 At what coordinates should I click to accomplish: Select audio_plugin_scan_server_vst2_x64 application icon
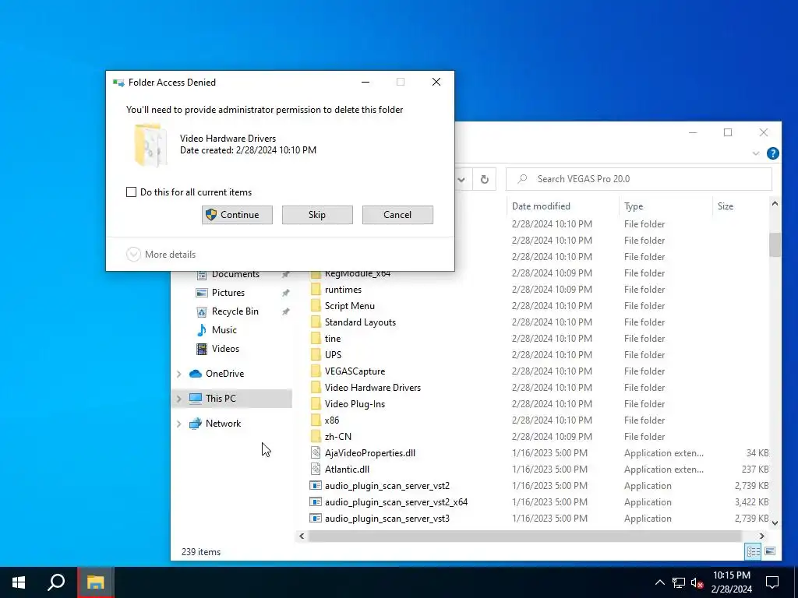click(x=316, y=502)
